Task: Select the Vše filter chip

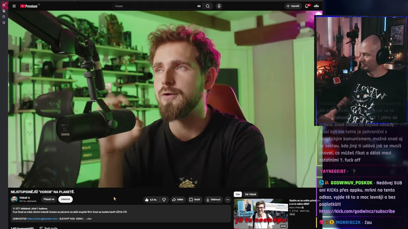Action: pos(238,194)
